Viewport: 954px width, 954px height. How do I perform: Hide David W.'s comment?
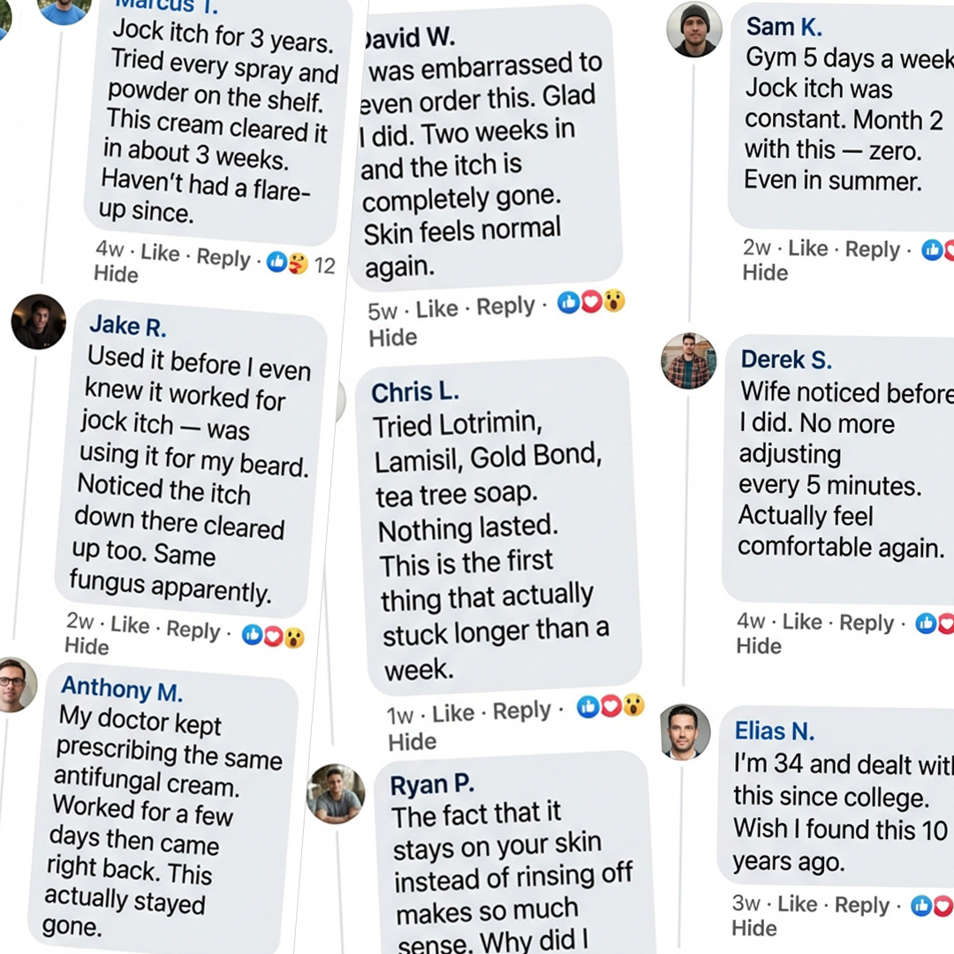393,337
